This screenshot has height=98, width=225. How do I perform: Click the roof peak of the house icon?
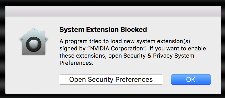[34, 29]
